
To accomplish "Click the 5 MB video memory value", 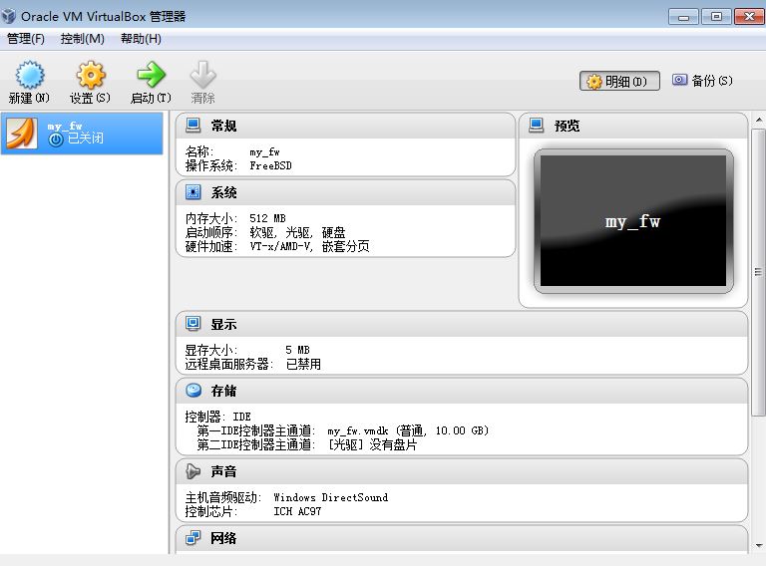I will point(297,350).
